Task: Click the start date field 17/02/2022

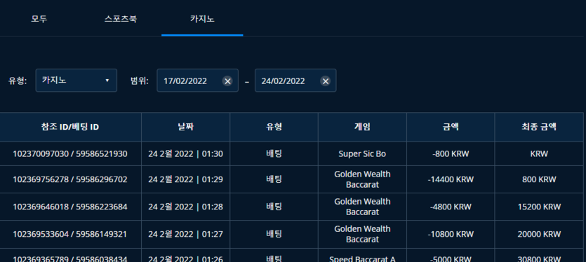Action: (197, 81)
